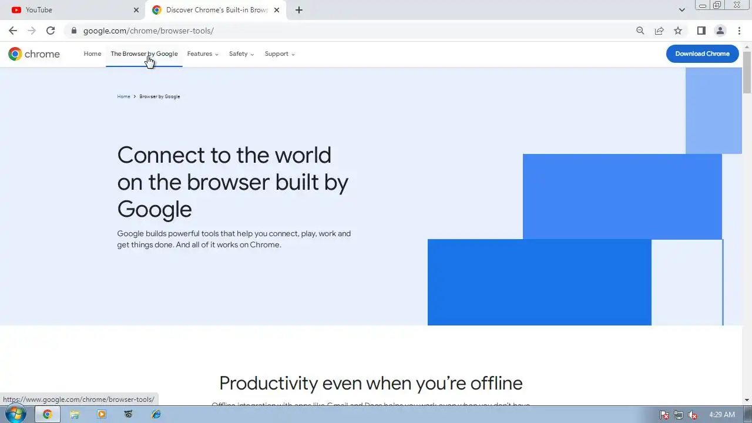Follow the Home breadcrumb link
Image resolution: width=752 pixels, height=423 pixels.
pos(123,96)
